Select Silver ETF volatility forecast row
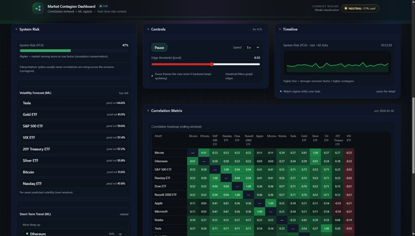This screenshot has height=236, width=415. pos(74,160)
